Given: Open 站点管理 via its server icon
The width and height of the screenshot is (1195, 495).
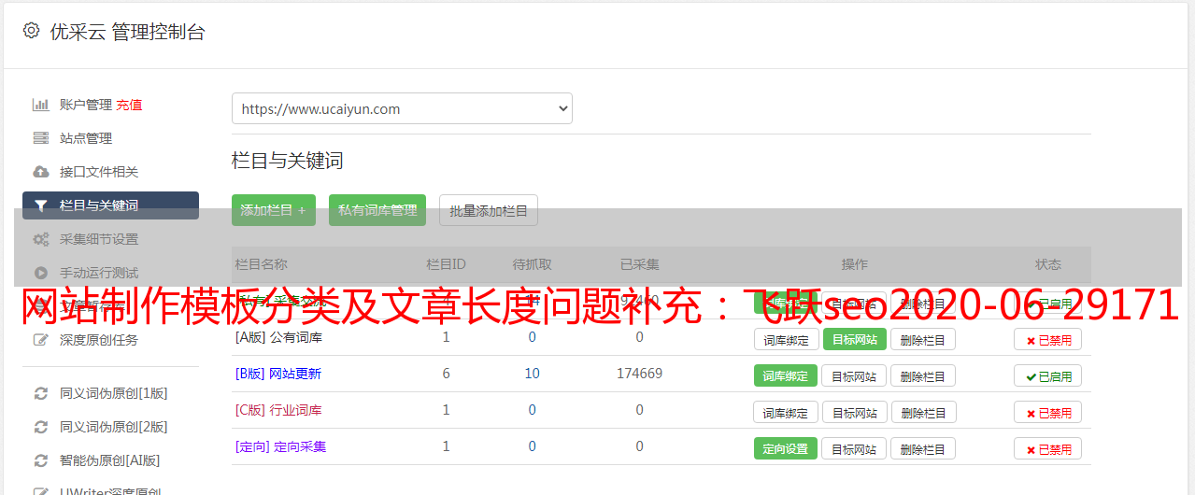Looking at the screenshot, I should [40, 138].
